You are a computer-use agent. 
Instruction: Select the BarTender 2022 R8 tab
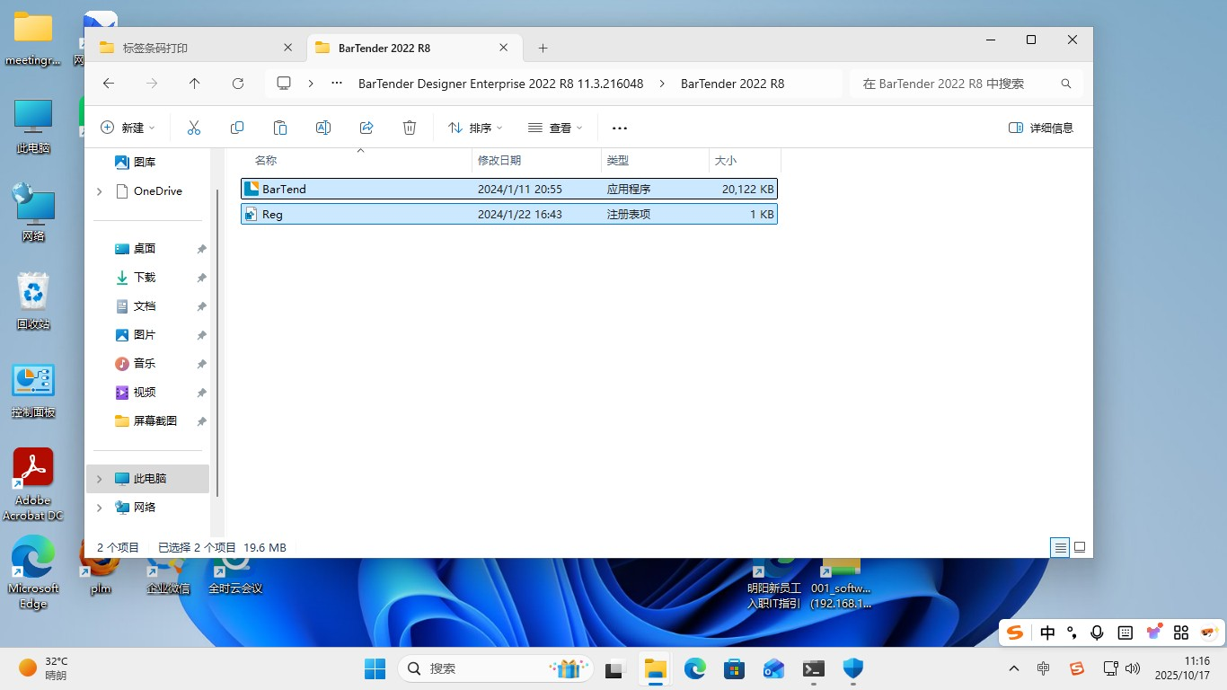coord(414,48)
